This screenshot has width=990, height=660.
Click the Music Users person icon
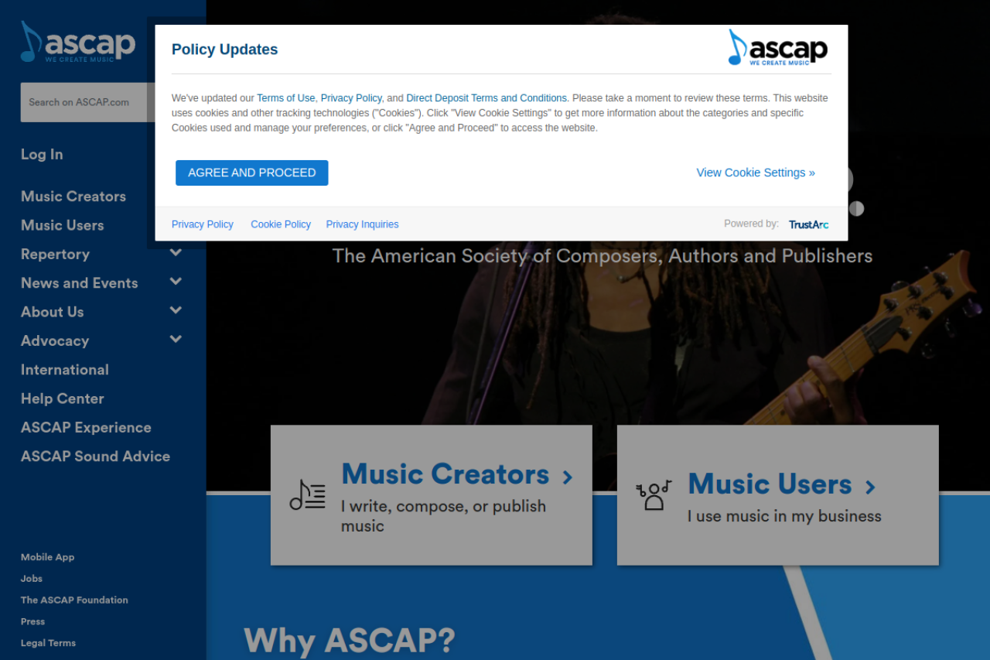(x=654, y=495)
